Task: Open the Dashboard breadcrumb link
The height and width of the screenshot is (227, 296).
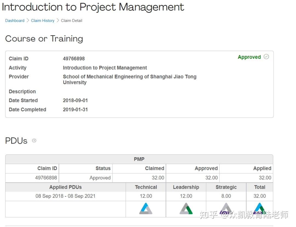Action: (15, 21)
